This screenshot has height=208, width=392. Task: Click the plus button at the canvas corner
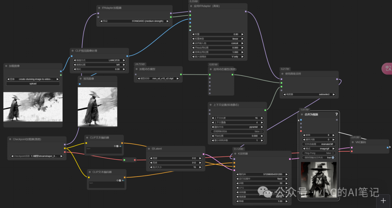[383, 201]
